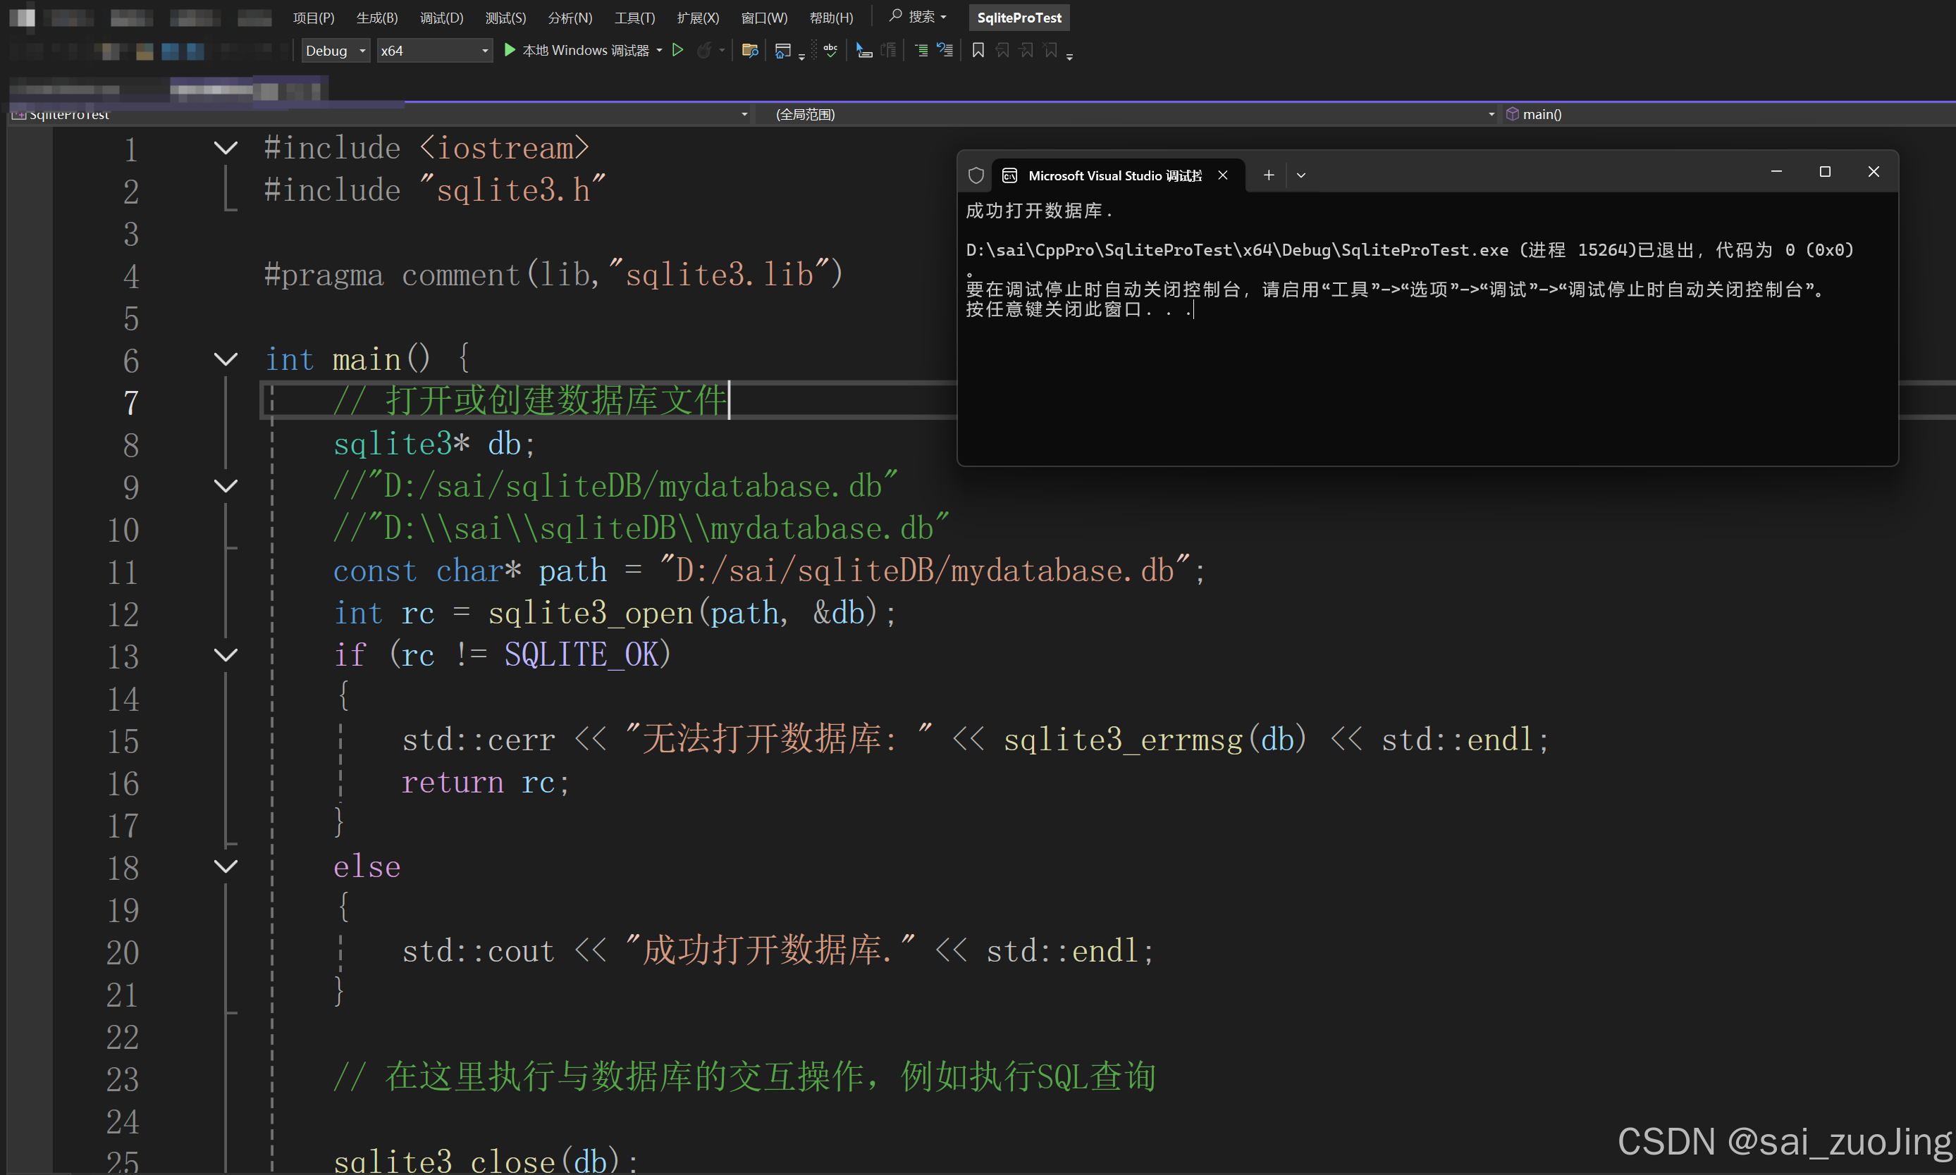Open the 帮助(H) menu
Image resolution: width=1956 pixels, height=1175 pixels.
831,18
